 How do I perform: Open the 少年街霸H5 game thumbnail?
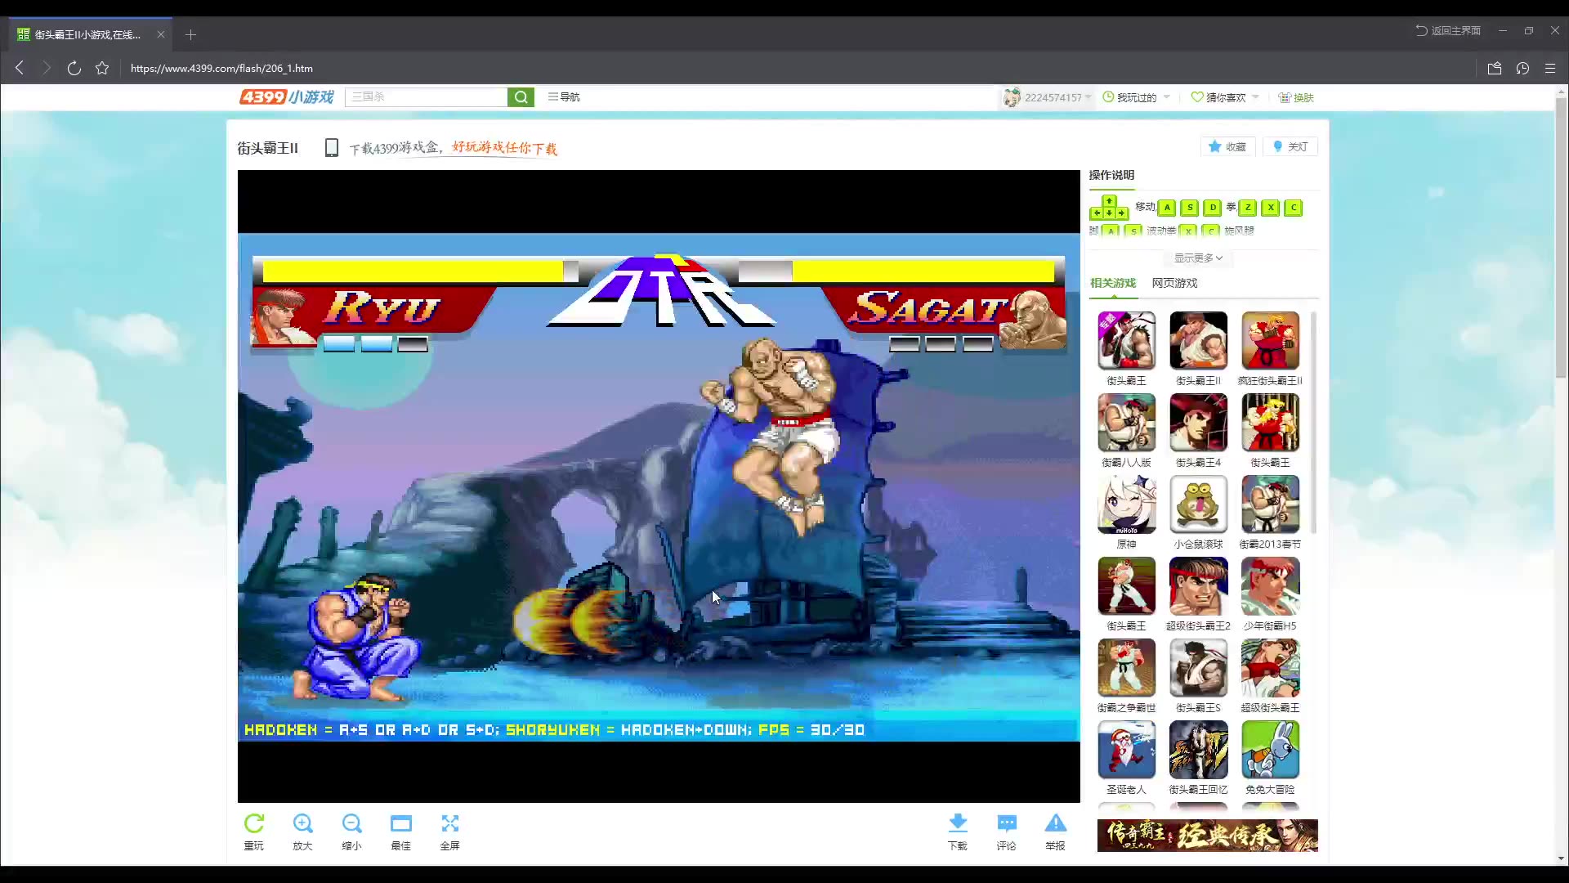1270,585
